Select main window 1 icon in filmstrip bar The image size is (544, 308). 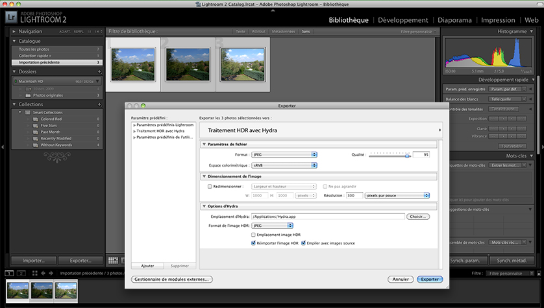[9, 274]
